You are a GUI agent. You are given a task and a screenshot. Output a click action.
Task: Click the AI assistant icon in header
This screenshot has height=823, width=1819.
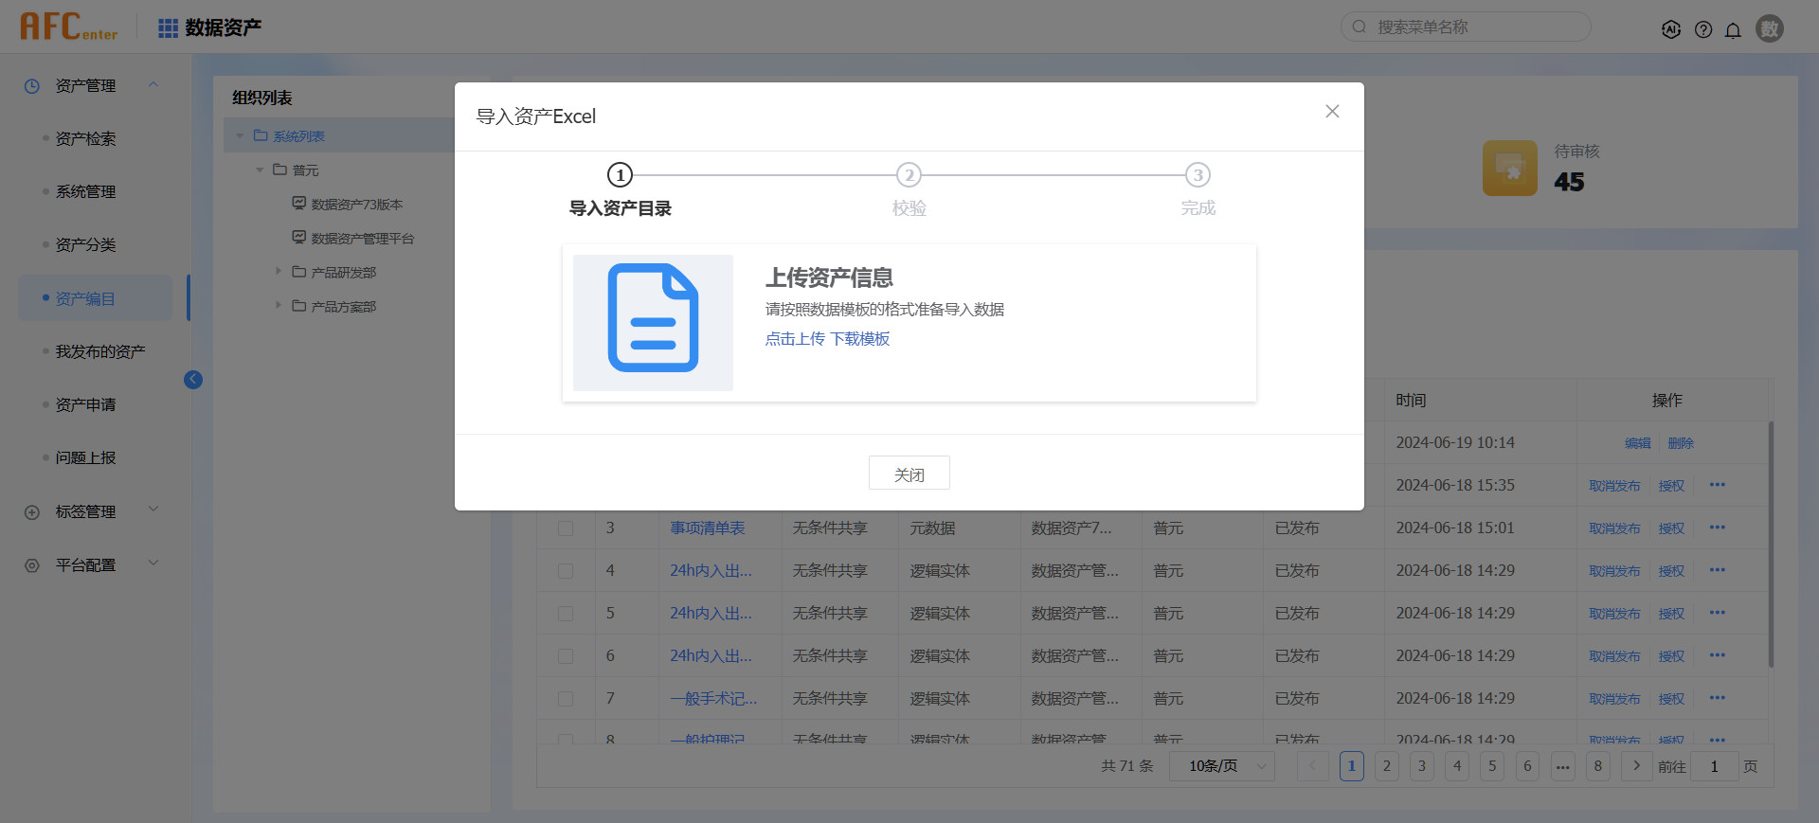1671,29
